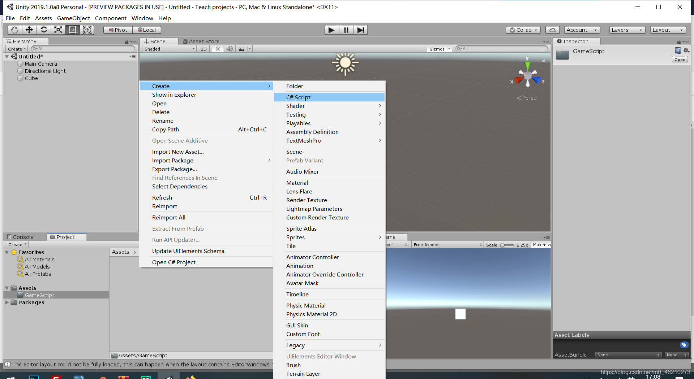Step forward one frame

(x=360, y=30)
